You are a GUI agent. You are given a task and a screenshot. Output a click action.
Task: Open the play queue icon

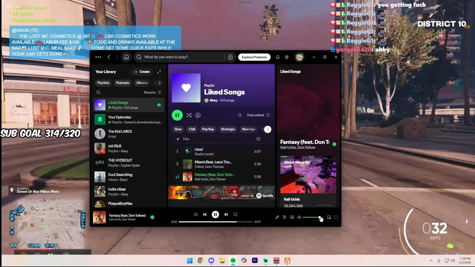284,217
